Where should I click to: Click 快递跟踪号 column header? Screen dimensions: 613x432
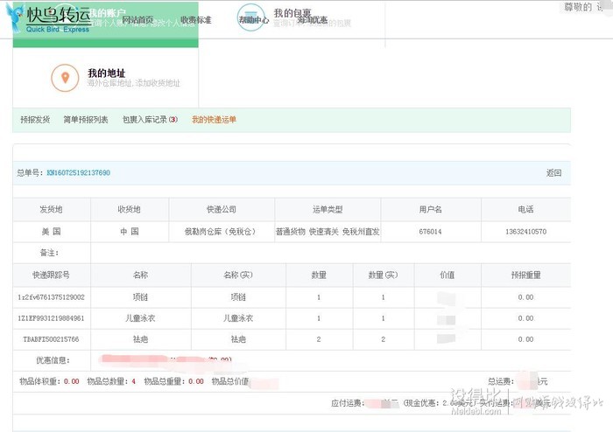(51, 275)
